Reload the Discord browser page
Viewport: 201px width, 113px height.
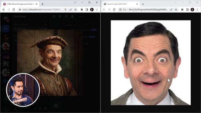click(x=14, y=10)
